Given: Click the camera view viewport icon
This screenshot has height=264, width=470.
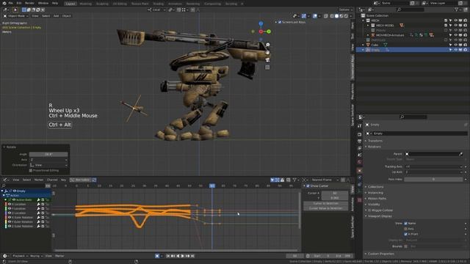Looking at the screenshot, I should coord(267,60).
